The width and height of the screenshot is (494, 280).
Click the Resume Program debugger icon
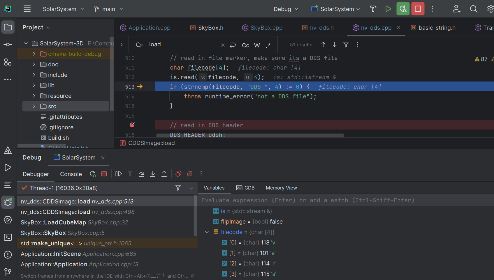[x=118, y=174]
